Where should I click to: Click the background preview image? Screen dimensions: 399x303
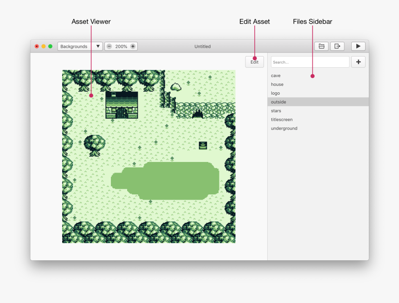tap(148, 156)
